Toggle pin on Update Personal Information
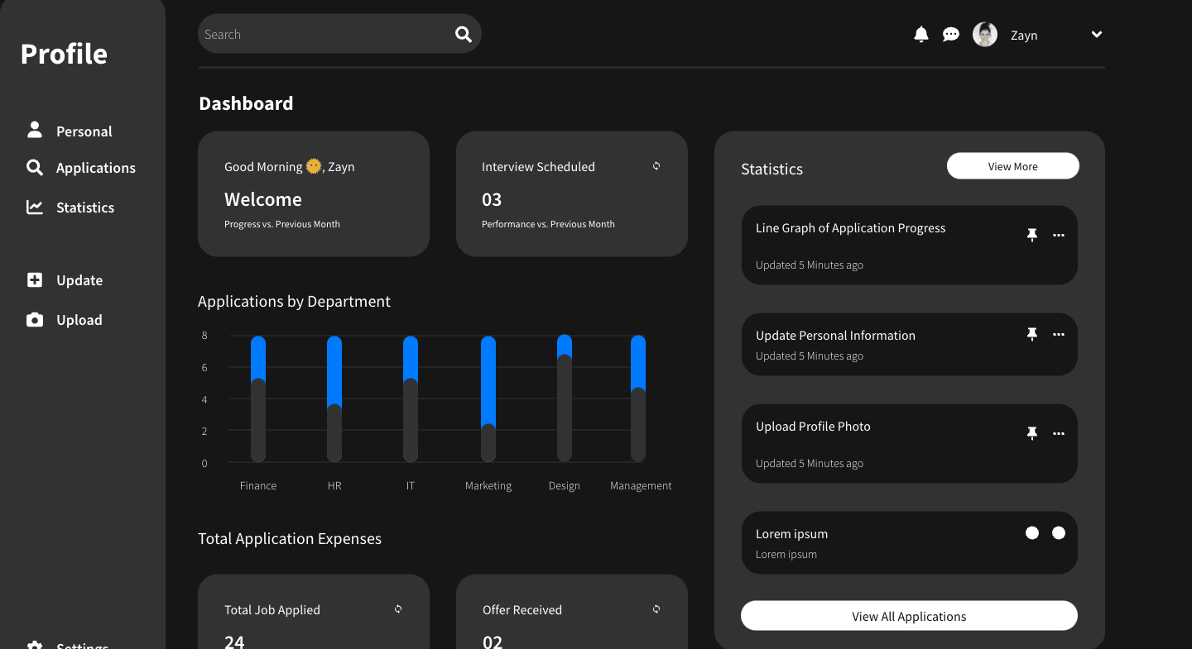Screen dimensions: 1192x649 pos(1032,334)
